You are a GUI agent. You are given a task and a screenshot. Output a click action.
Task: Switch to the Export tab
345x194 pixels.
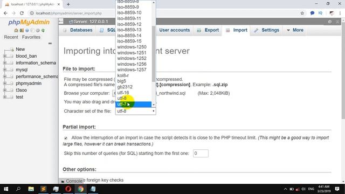208,30
